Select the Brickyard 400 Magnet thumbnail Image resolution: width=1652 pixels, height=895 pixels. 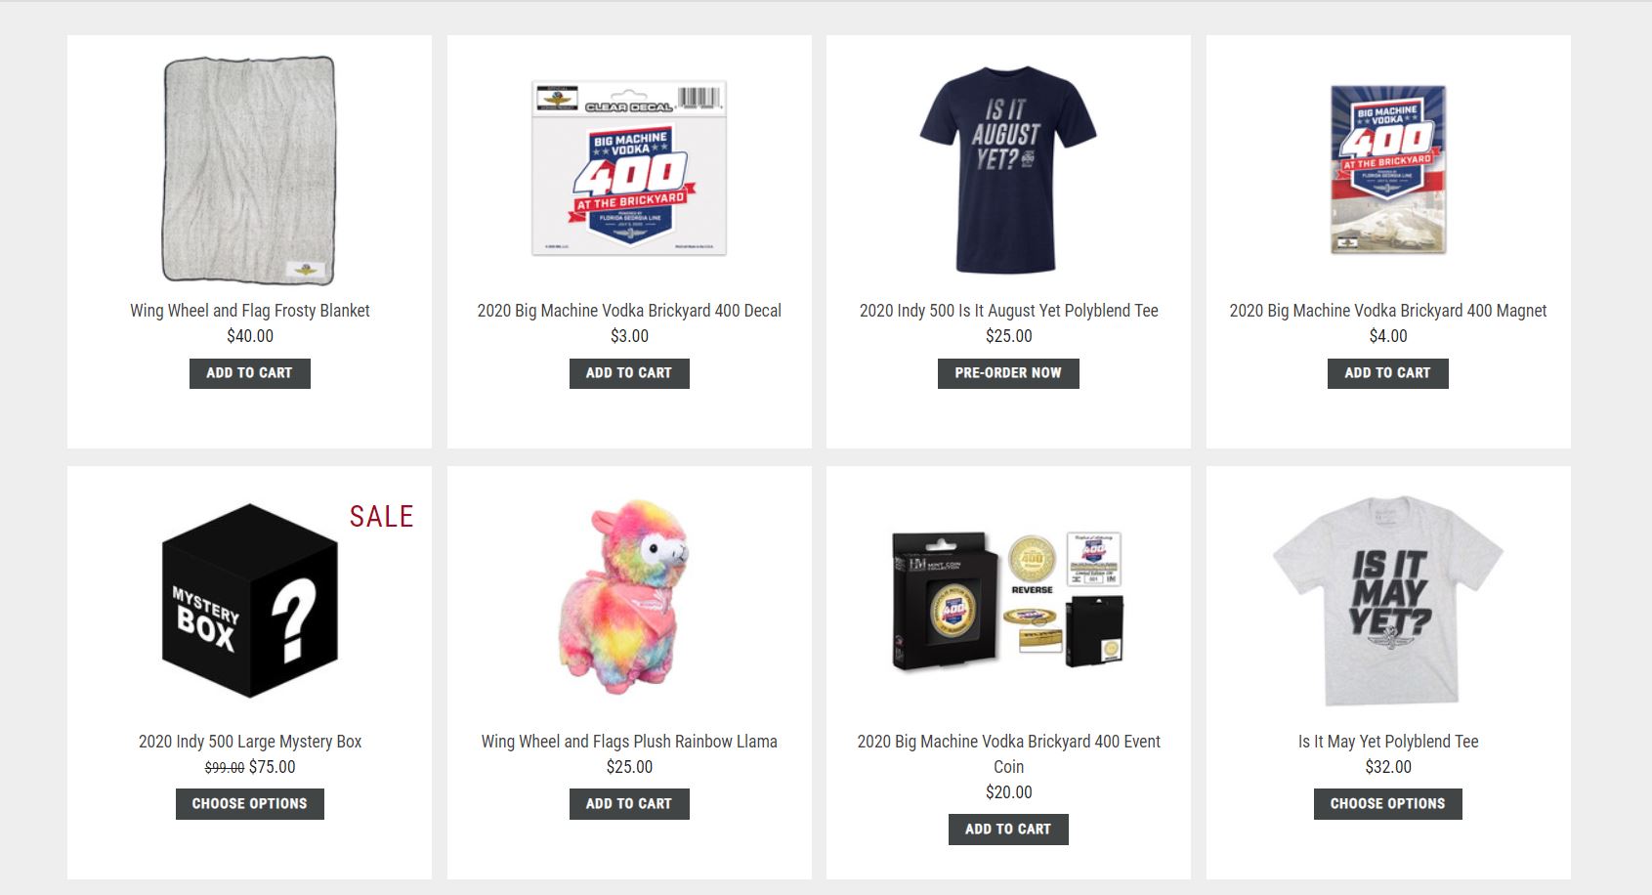1388,170
